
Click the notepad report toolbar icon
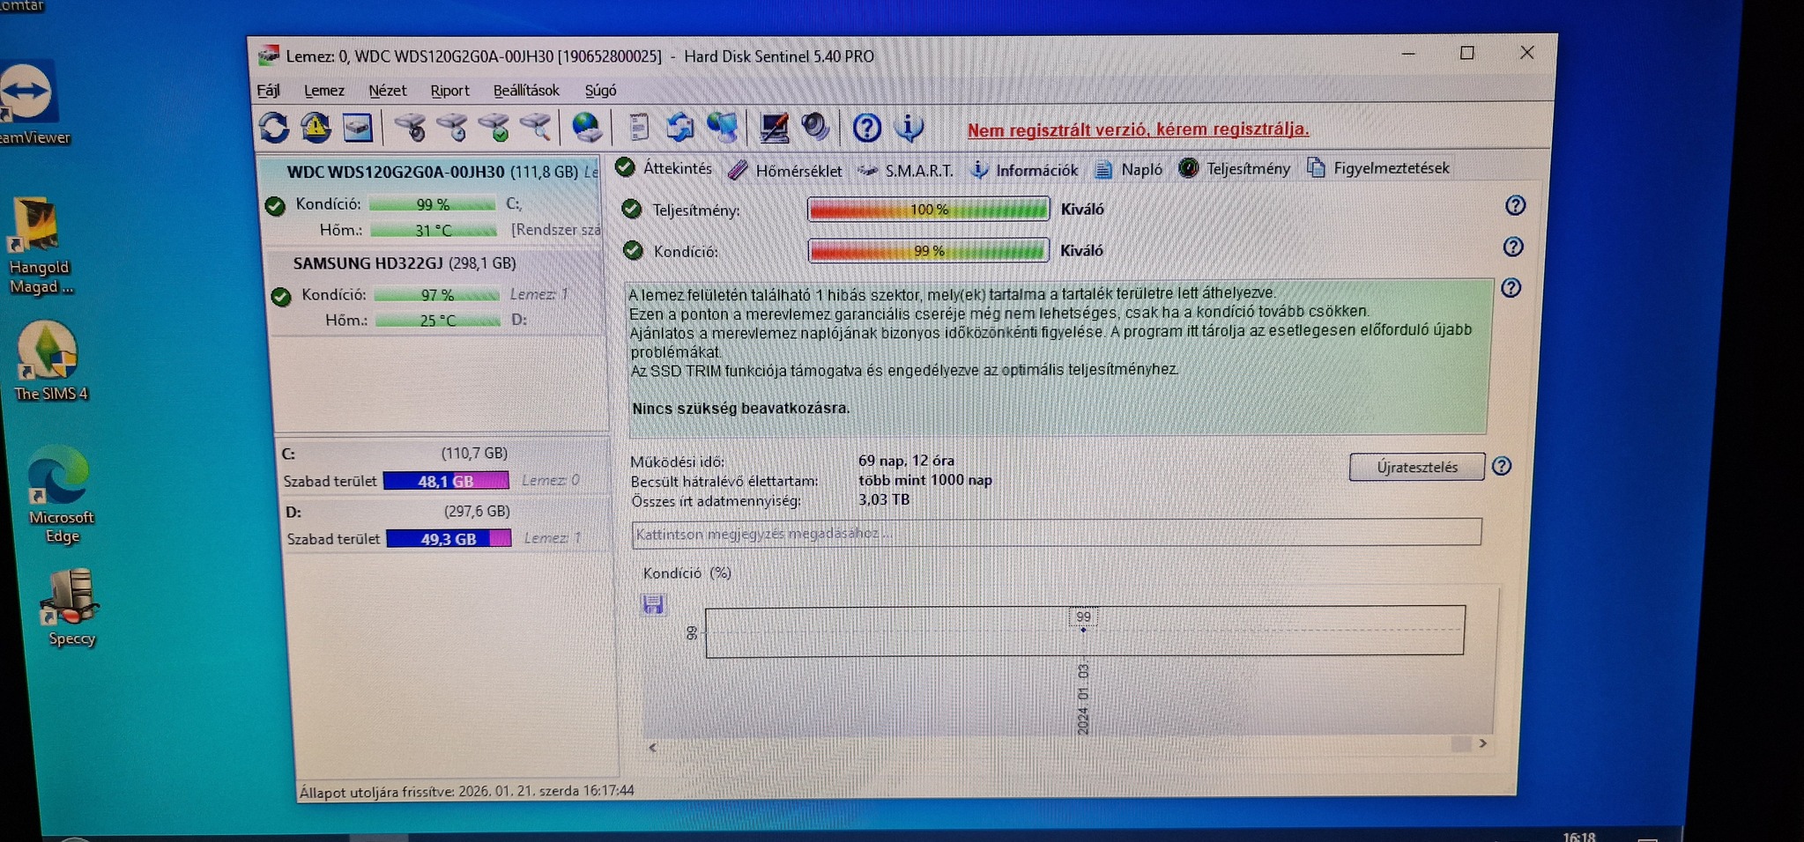(x=639, y=128)
